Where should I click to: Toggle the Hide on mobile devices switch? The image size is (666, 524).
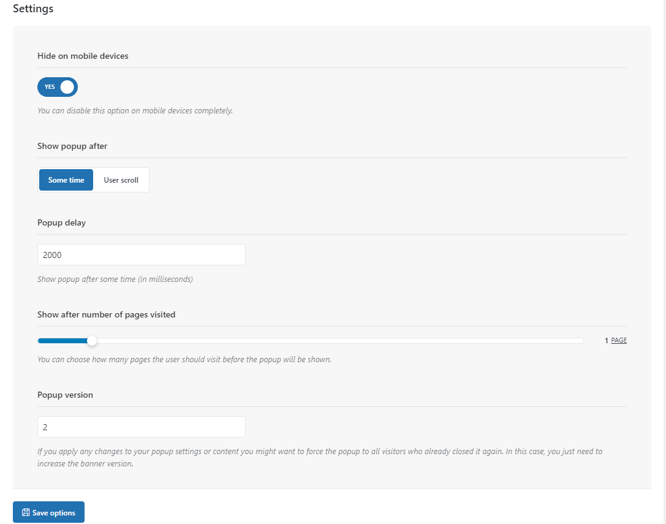(x=58, y=87)
